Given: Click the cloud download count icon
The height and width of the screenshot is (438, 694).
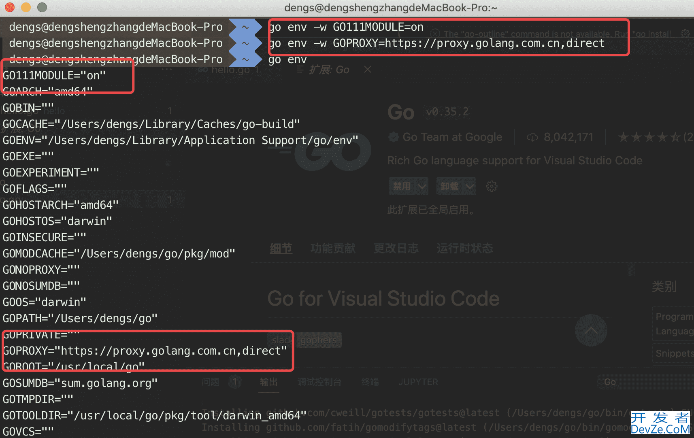Looking at the screenshot, I should [532, 137].
